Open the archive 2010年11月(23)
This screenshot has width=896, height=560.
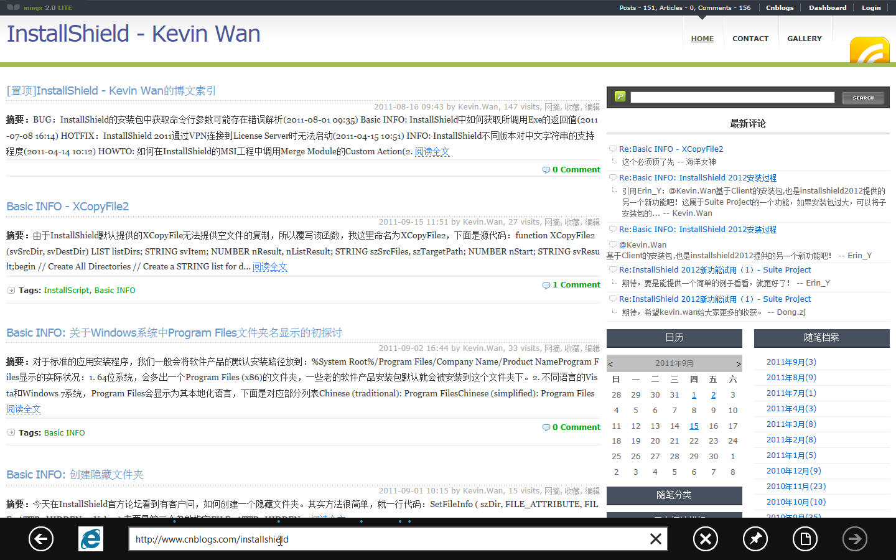796,487
